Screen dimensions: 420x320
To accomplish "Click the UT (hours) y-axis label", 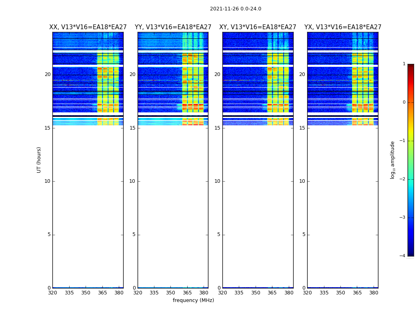I will pyautogui.click(x=39, y=160).
